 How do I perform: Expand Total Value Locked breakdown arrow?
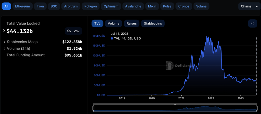pyautogui.click(x=4, y=31)
